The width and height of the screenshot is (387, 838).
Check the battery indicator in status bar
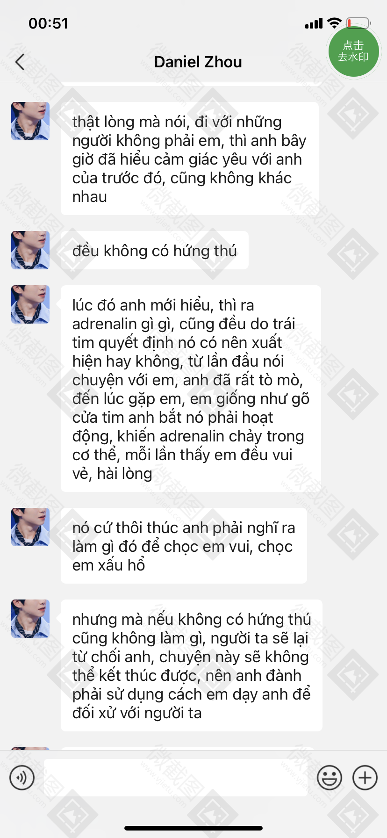click(359, 23)
